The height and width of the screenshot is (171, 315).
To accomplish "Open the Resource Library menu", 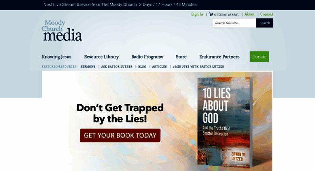I will pyautogui.click(x=101, y=57).
